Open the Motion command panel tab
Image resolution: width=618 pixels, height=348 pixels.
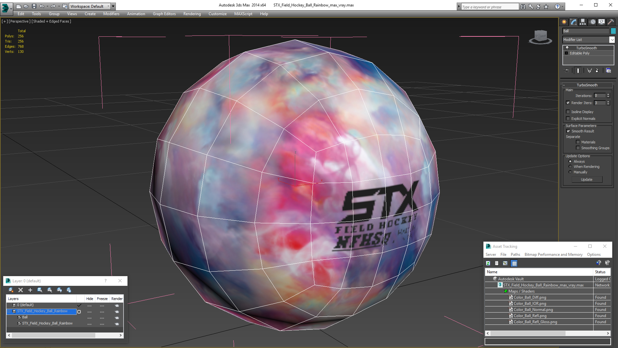point(593,22)
